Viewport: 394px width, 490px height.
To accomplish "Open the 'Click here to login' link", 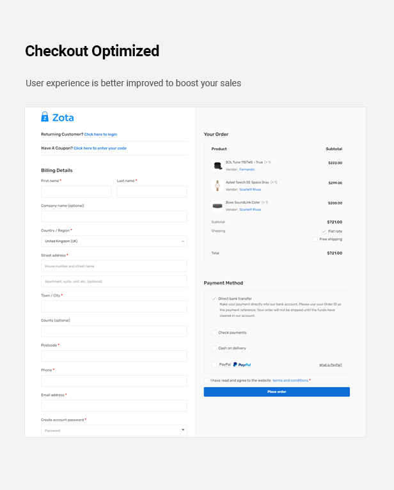I will point(100,135).
